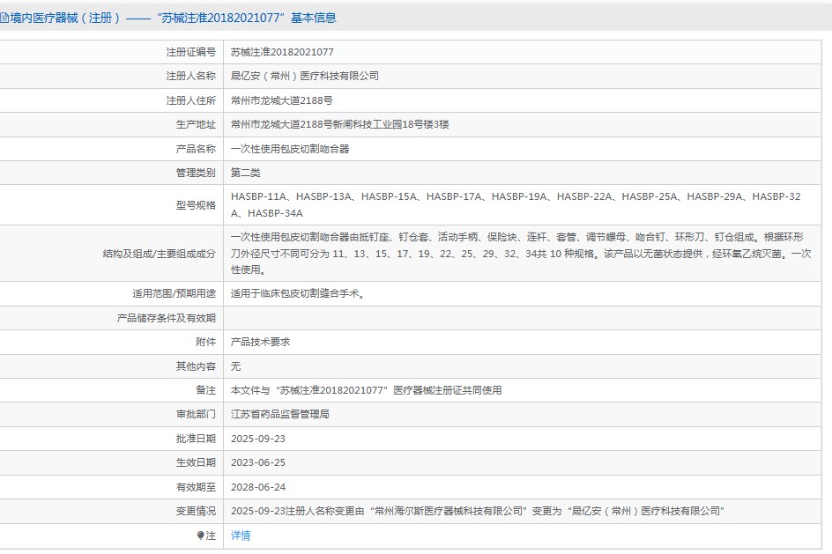Click the HASBP model specifications text
Image resolution: width=832 pixels, height=554 pixels.
point(515,204)
